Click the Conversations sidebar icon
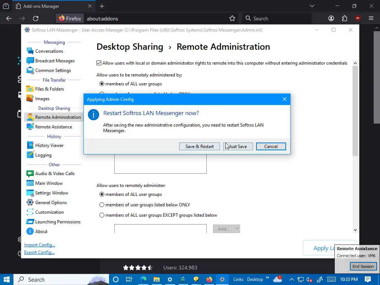Screen dimensions: 380x285 tap(30, 51)
